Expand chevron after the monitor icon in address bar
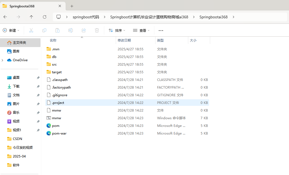The image size is (289, 175). click(67, 17)
